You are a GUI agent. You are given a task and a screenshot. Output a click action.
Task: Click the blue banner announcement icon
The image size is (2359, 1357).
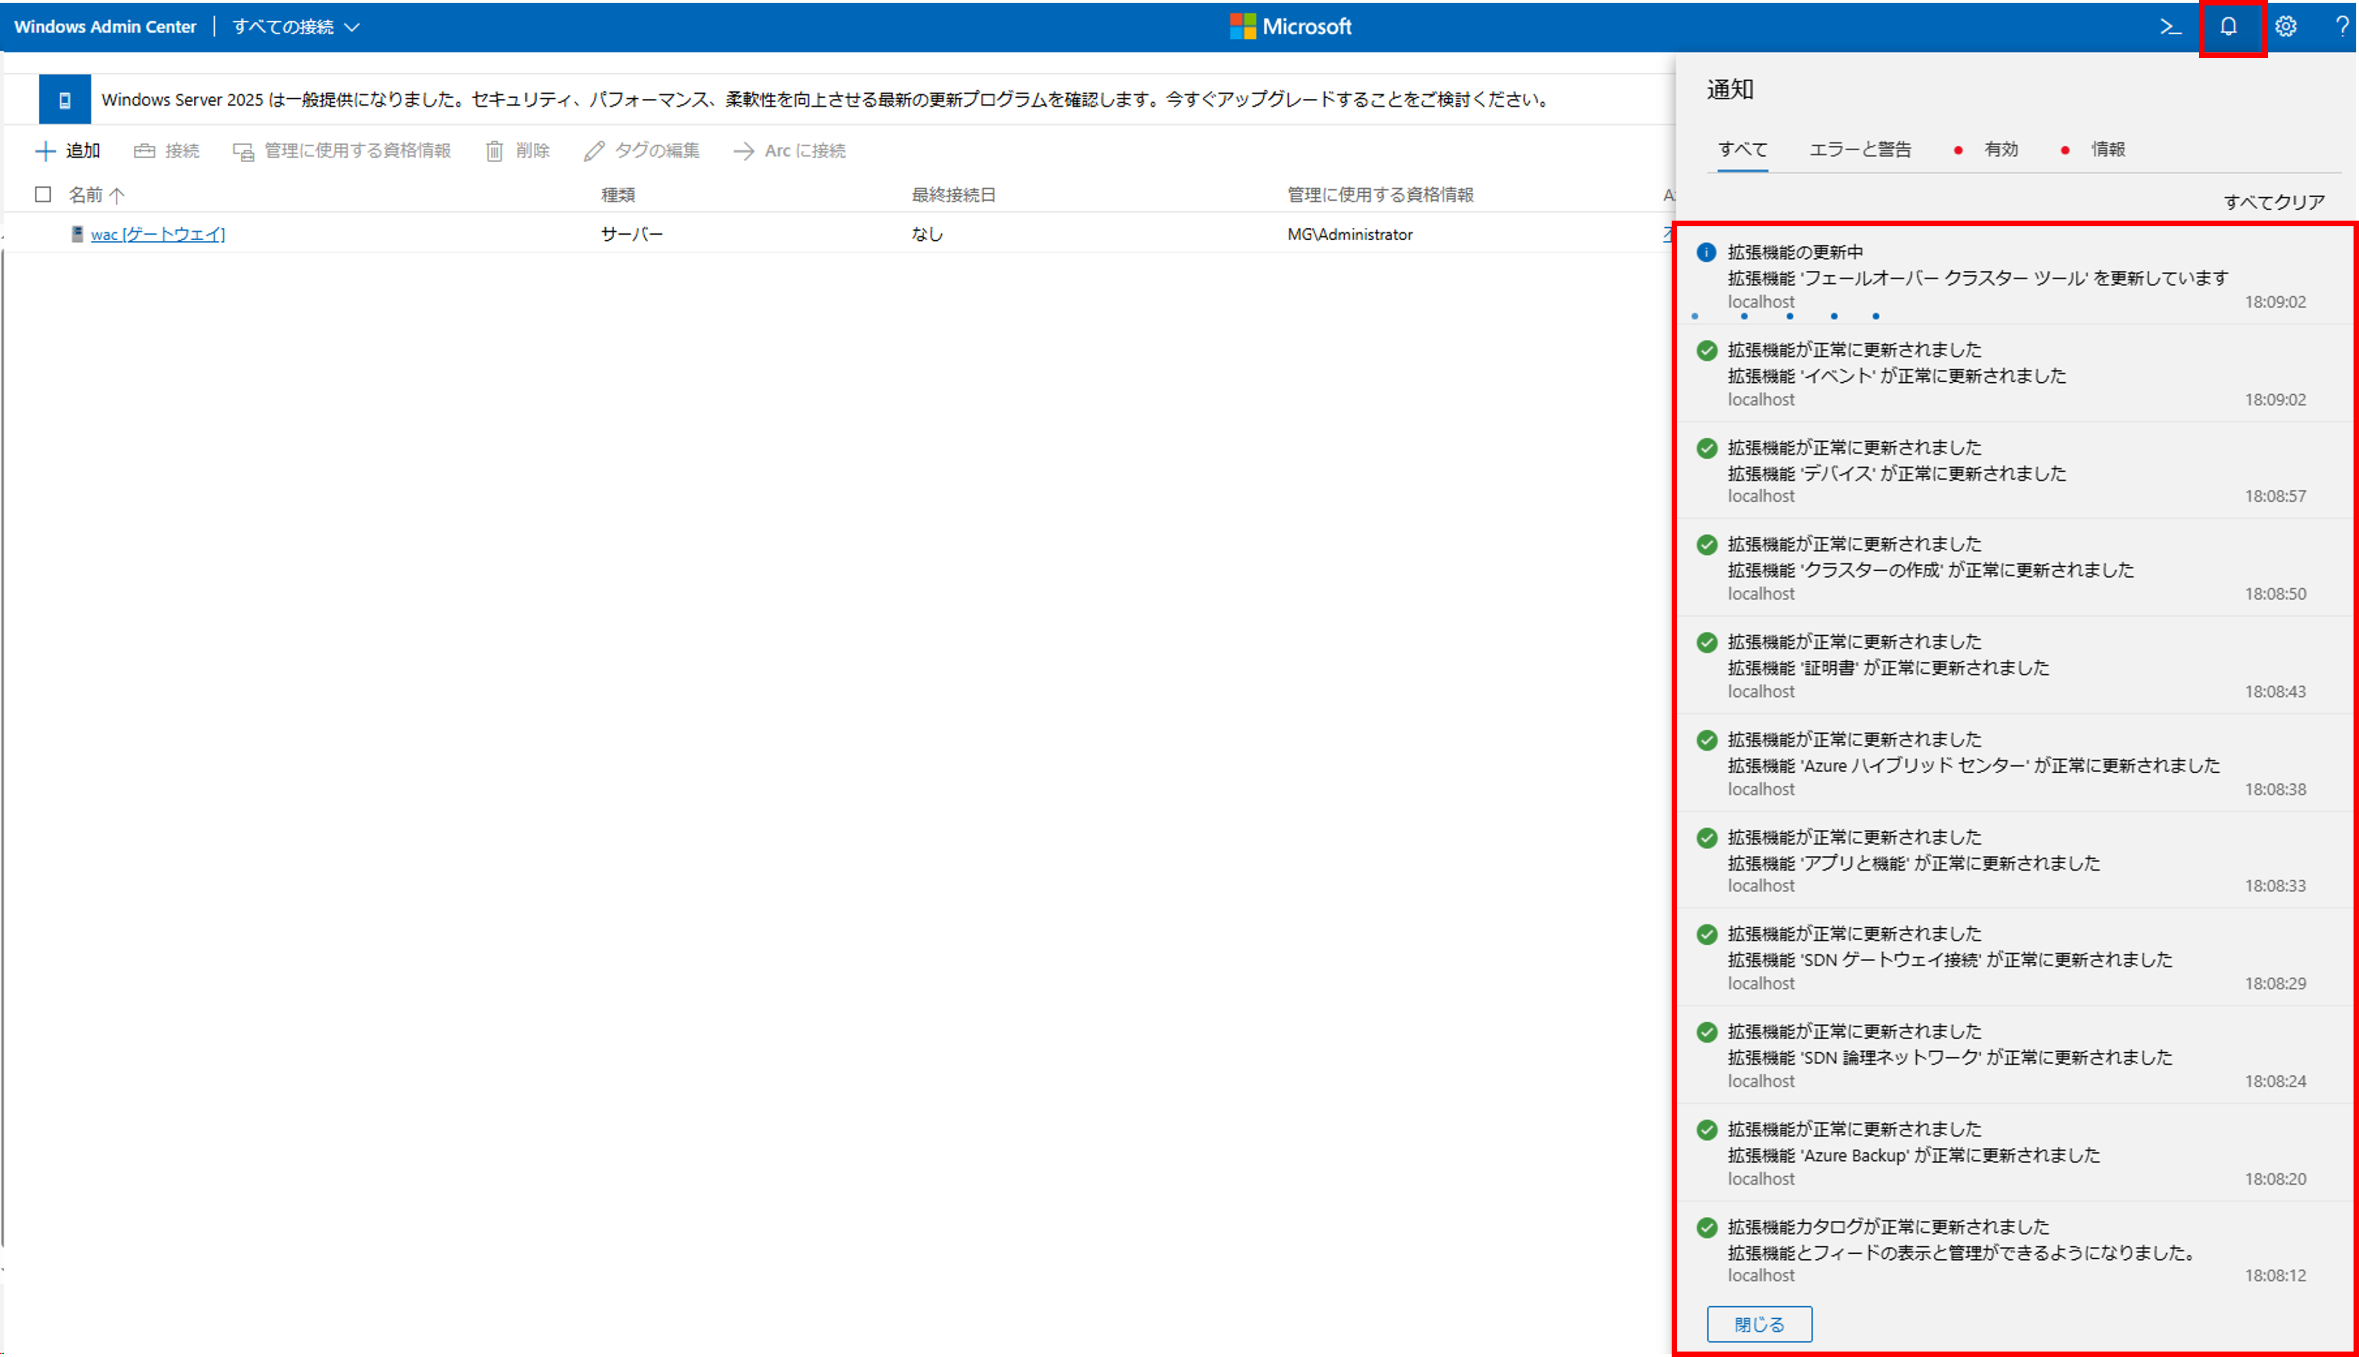(x=64, y=100)
